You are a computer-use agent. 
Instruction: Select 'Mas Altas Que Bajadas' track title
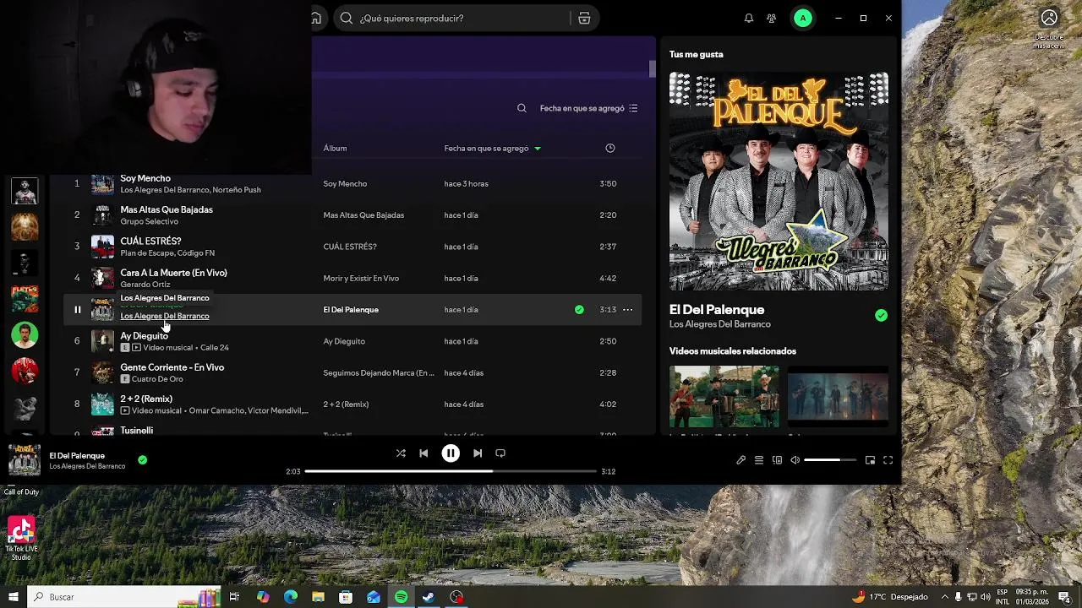(x=167, y=209)
